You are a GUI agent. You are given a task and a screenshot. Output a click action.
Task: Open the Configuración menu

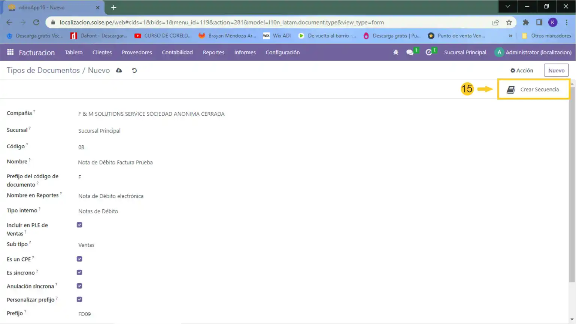(283, 52)
